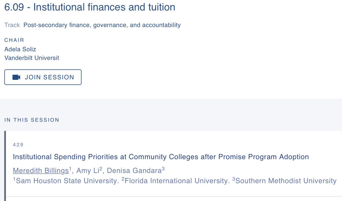Click Sam Houston State University affiliation
Image resolution: width=342 pixels, height=201 pixels.
tap(66, 181)
